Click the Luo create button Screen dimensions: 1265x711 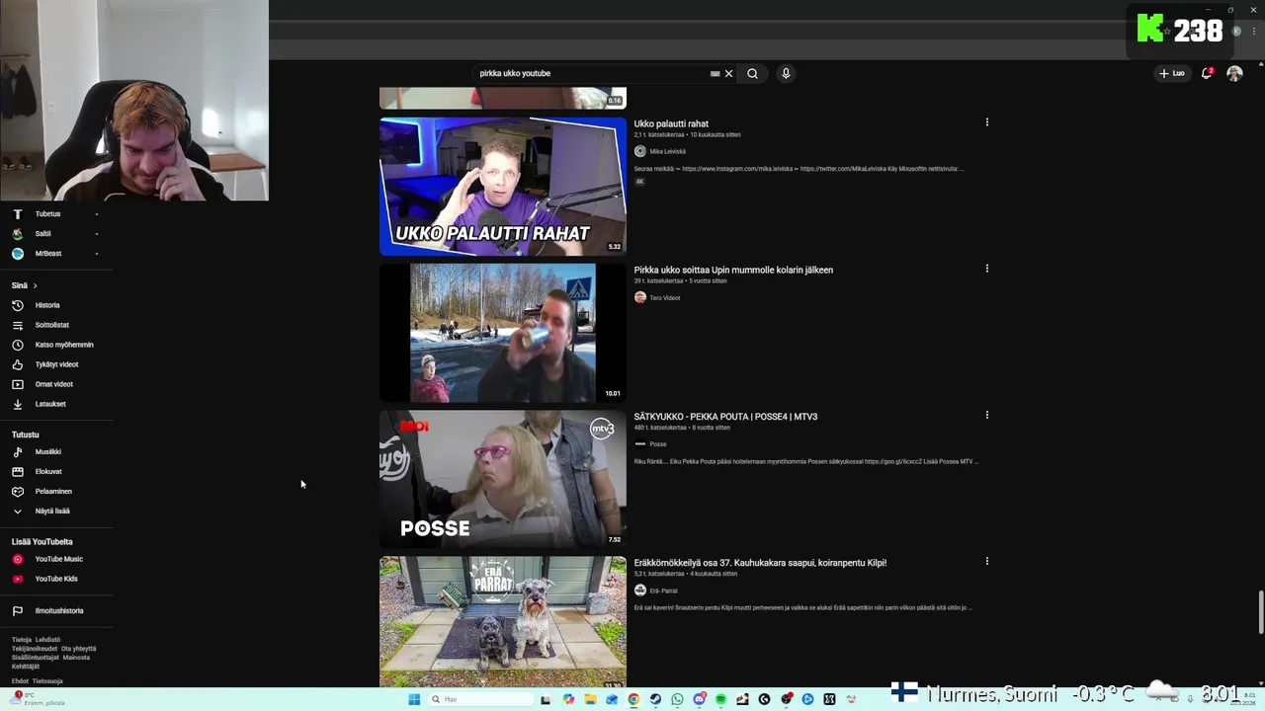(x=1172, y=73)
